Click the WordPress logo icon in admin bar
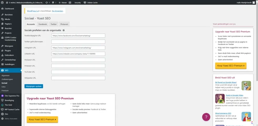Image resolution: width=258 pixels, height=126 pixels. click(x=2, y=3)
